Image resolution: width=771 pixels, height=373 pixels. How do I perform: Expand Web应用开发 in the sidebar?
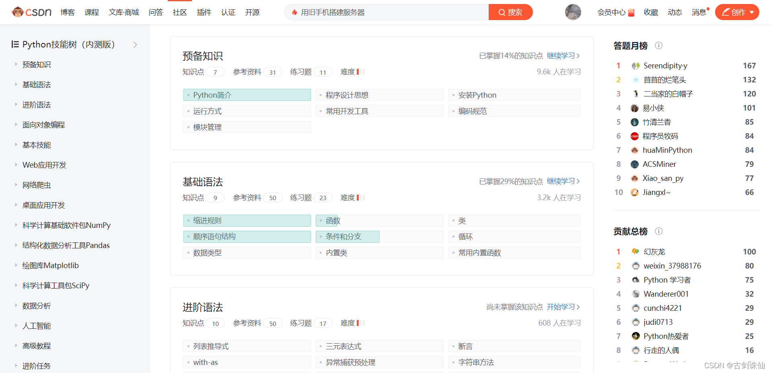[x=16, y=164]
